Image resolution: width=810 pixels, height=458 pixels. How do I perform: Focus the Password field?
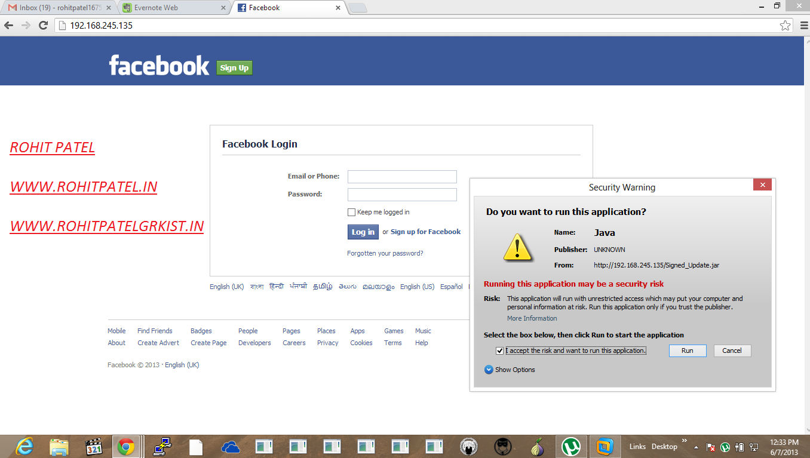click(x=402, y=195)
